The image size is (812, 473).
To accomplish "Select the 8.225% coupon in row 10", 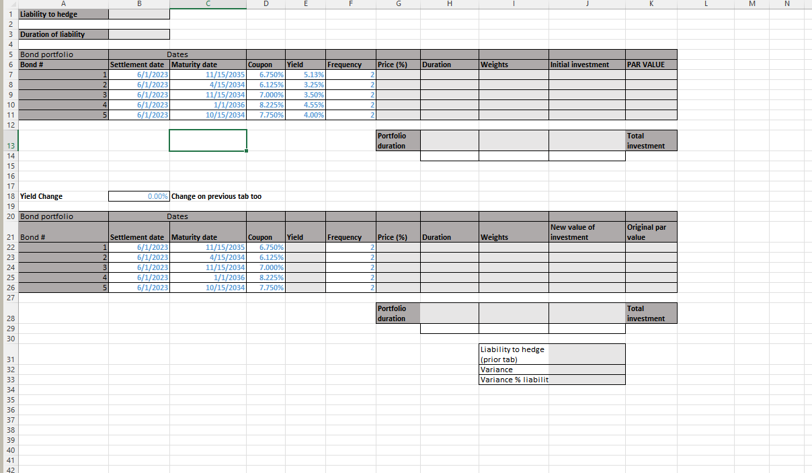I will [x=266, y=105].
